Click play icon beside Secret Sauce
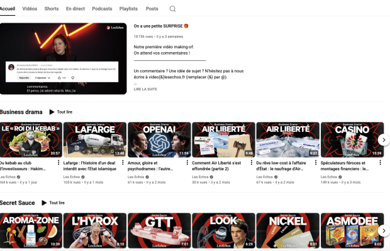Image resolution: width=390 pixels, height=251 pixels. [x=45, y=203]
